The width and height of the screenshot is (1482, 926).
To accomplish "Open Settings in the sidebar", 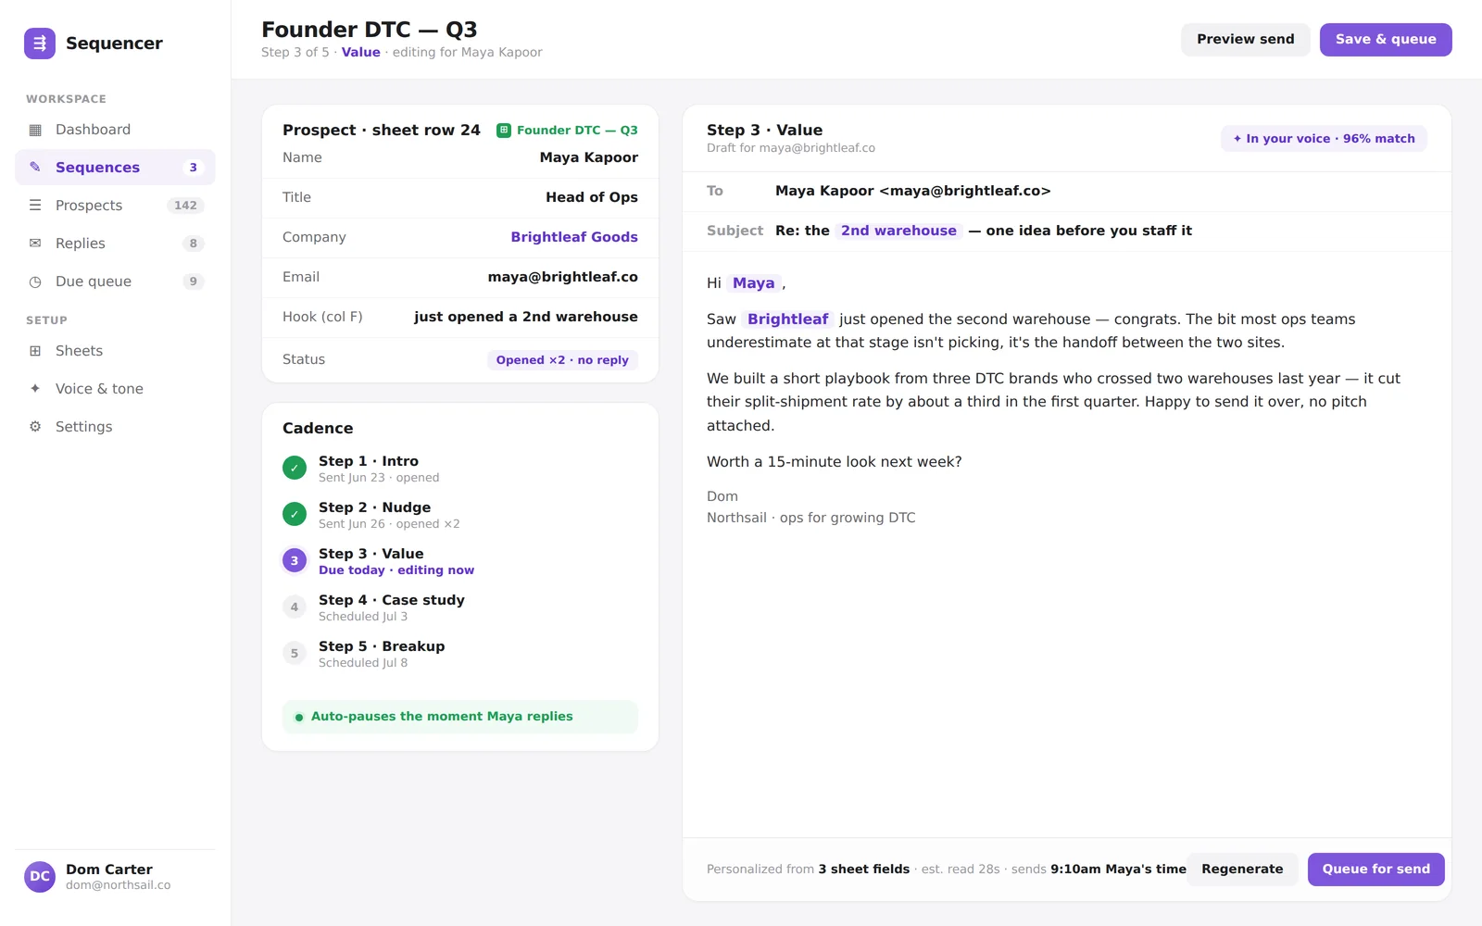I will (x=115, y=427).
